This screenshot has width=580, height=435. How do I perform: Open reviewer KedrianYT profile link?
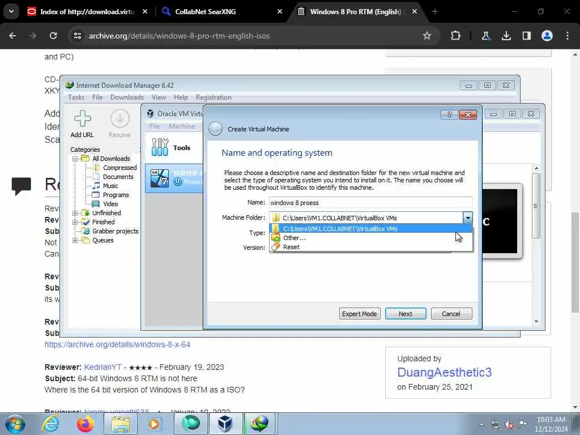(x=103, y=367)
